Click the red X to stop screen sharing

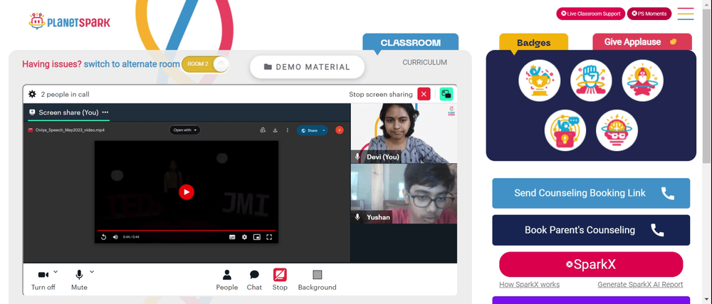pos(424,95)
